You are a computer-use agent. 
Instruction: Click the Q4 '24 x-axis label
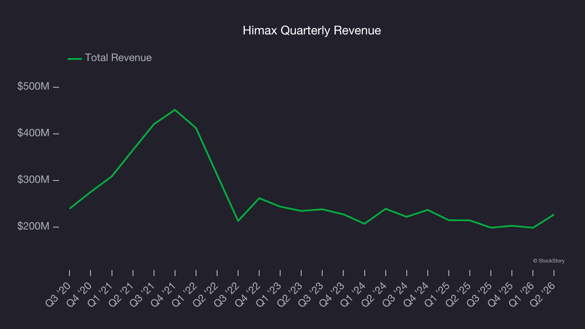[417, 294]
